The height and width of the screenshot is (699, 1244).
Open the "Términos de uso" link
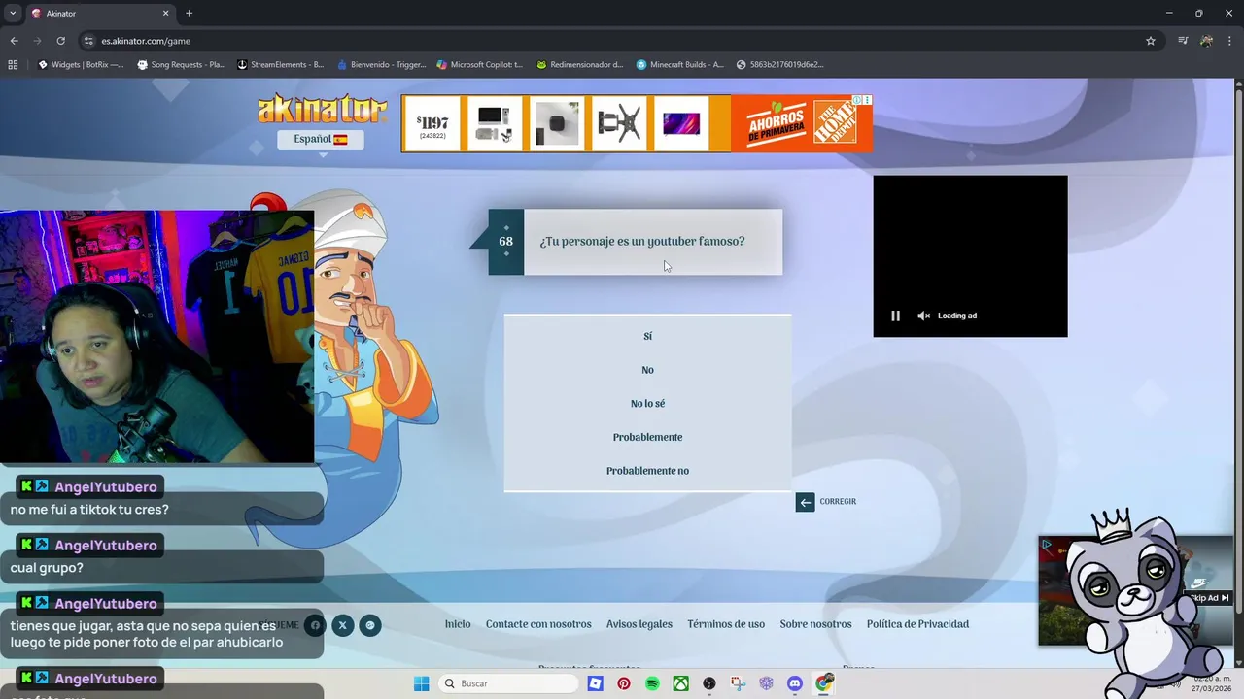click(726, 624)
